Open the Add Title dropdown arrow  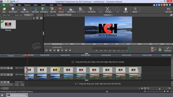pos(55,10)
